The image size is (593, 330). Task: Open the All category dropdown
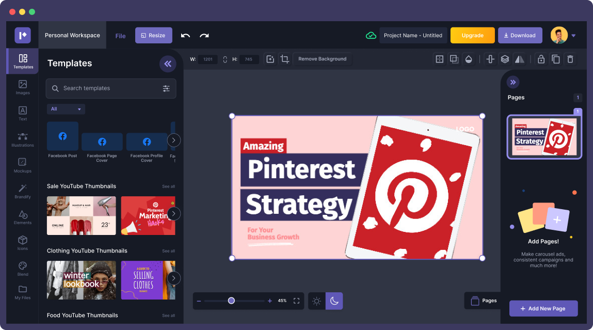[66, 109]
